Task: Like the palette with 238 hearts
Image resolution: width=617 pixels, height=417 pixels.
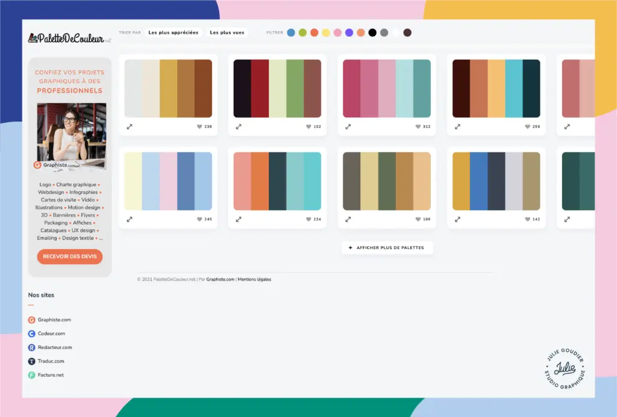Action: point(199,127)
